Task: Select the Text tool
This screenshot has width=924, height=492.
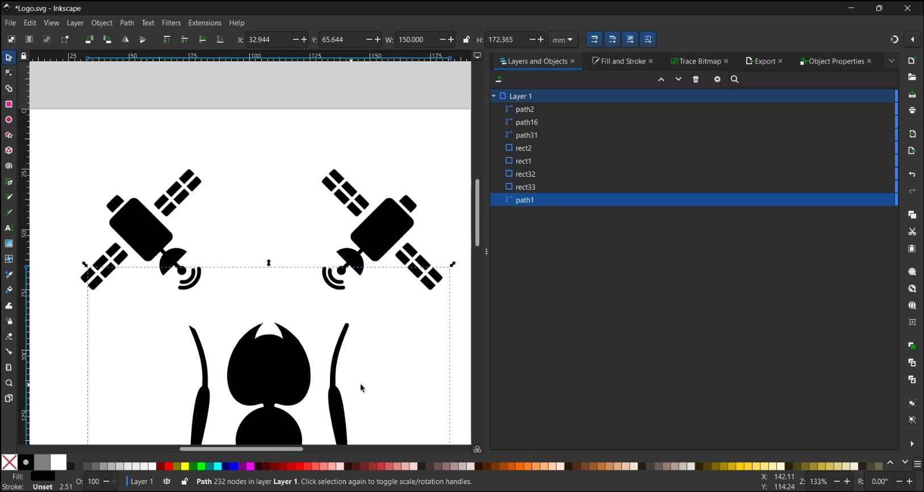Action: click(9, 228)
